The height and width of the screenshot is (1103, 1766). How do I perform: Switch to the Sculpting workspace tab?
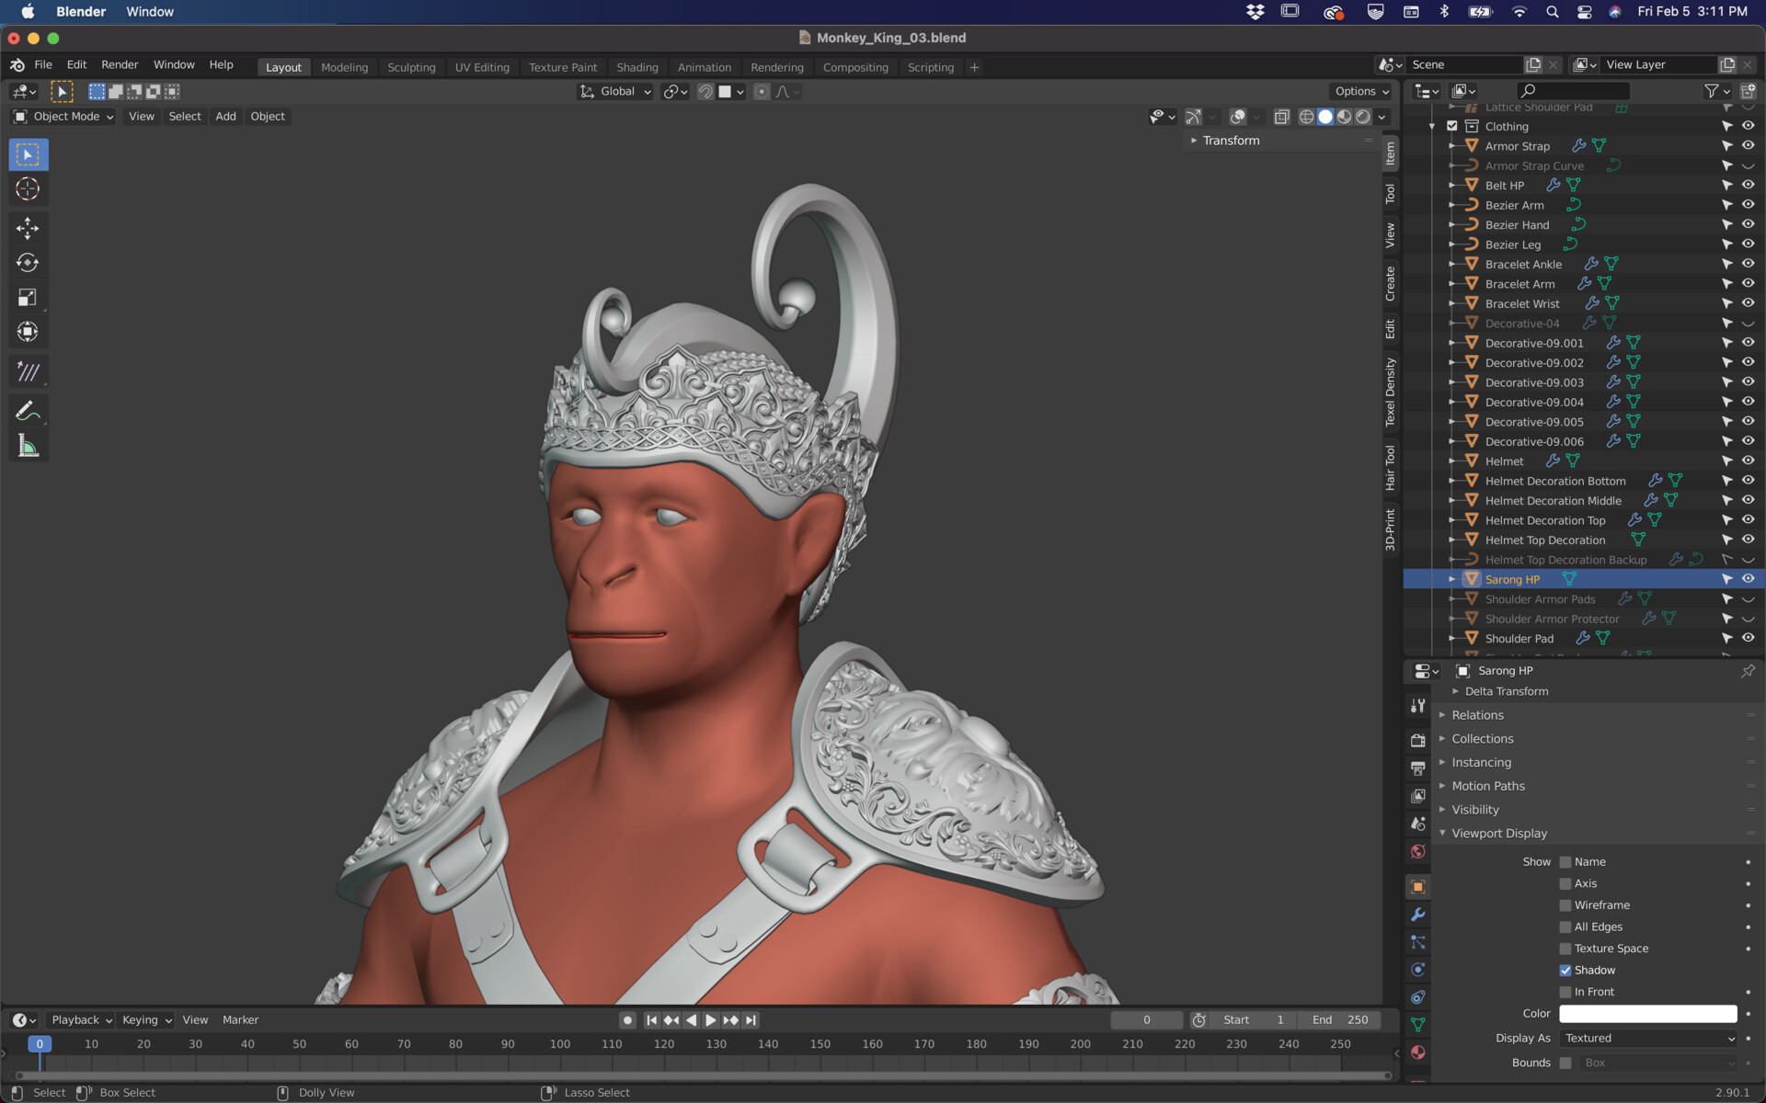pos(411,67)
